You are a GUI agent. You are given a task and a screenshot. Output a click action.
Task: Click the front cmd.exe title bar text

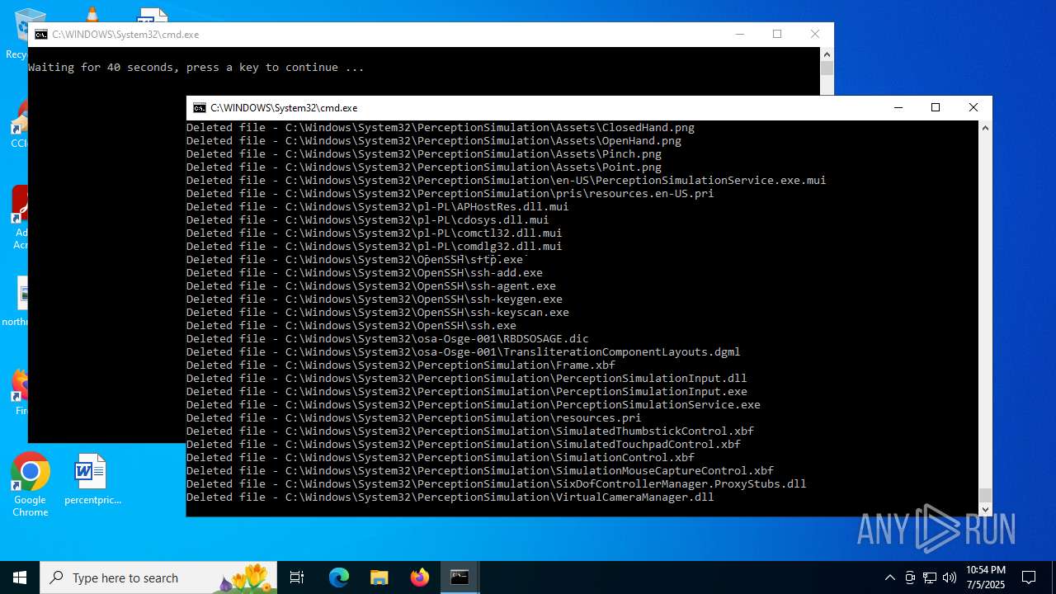click(284, 108)
